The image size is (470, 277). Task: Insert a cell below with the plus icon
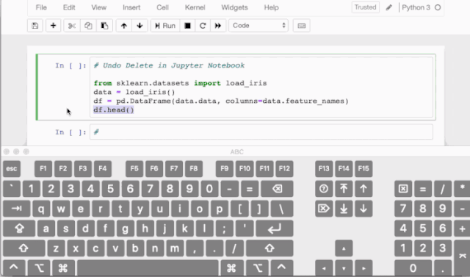[x=53, y=26]
